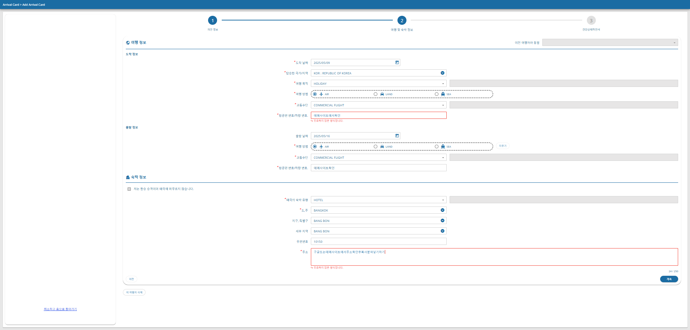
Task: Check the transit passenger not staying checkbox
Action: (129, 189)
